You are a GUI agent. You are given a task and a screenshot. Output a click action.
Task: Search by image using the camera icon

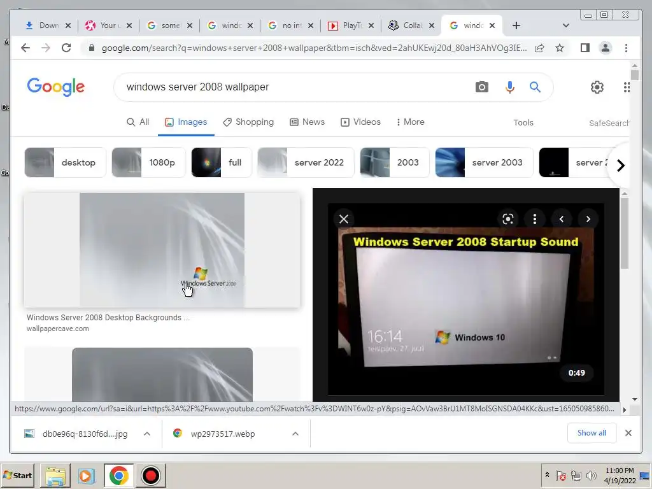click(482, 87)
